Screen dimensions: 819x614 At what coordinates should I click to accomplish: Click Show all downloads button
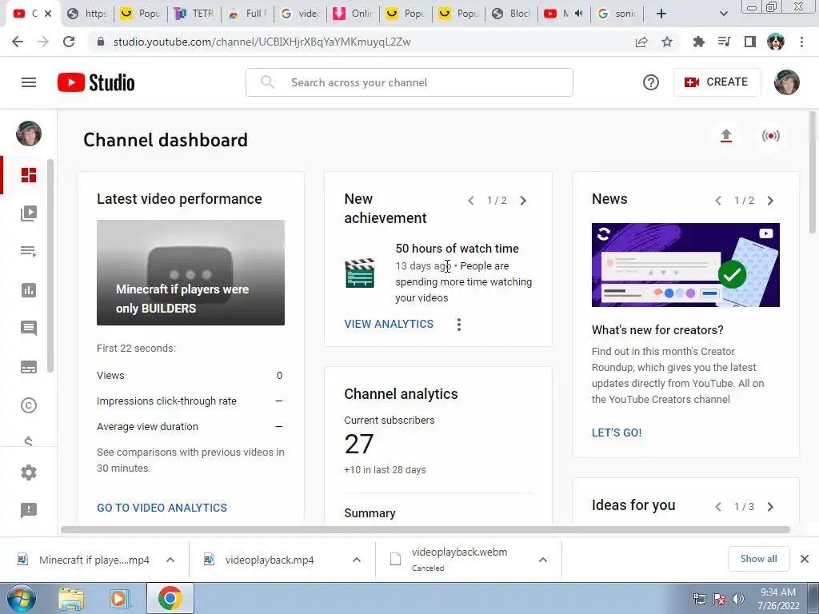point(758,559)
